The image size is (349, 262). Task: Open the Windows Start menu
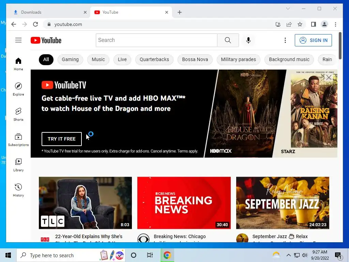click(8, 255)
